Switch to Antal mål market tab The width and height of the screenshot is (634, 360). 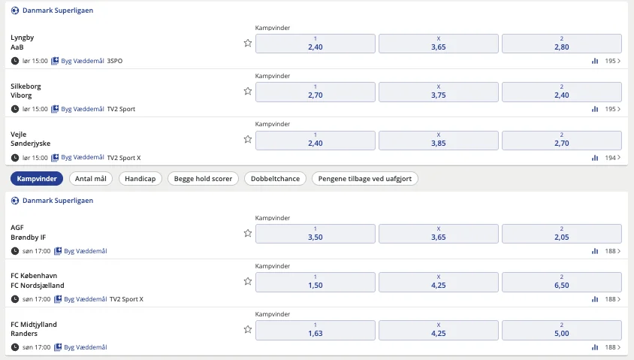pyautogui.click(x=91, y=179)
